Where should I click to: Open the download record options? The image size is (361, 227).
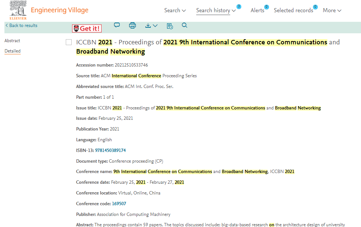pyautogui.click(x=151, y=26)
